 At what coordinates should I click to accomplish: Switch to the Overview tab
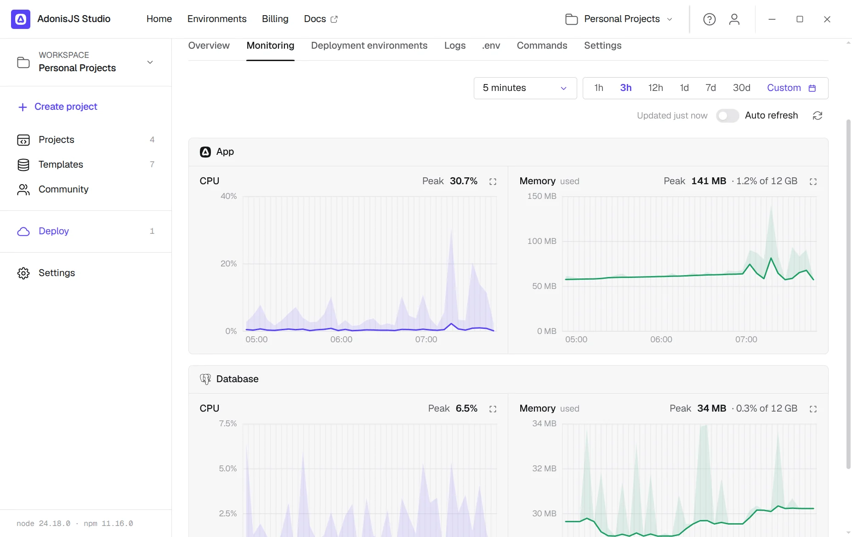click(x=209, y=45)
